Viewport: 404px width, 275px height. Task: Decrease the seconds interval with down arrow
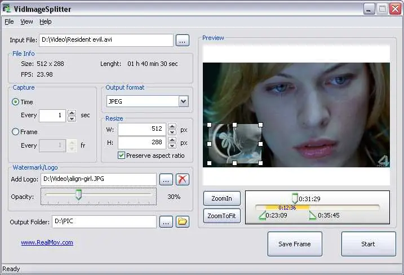click(x=72, y=118)
